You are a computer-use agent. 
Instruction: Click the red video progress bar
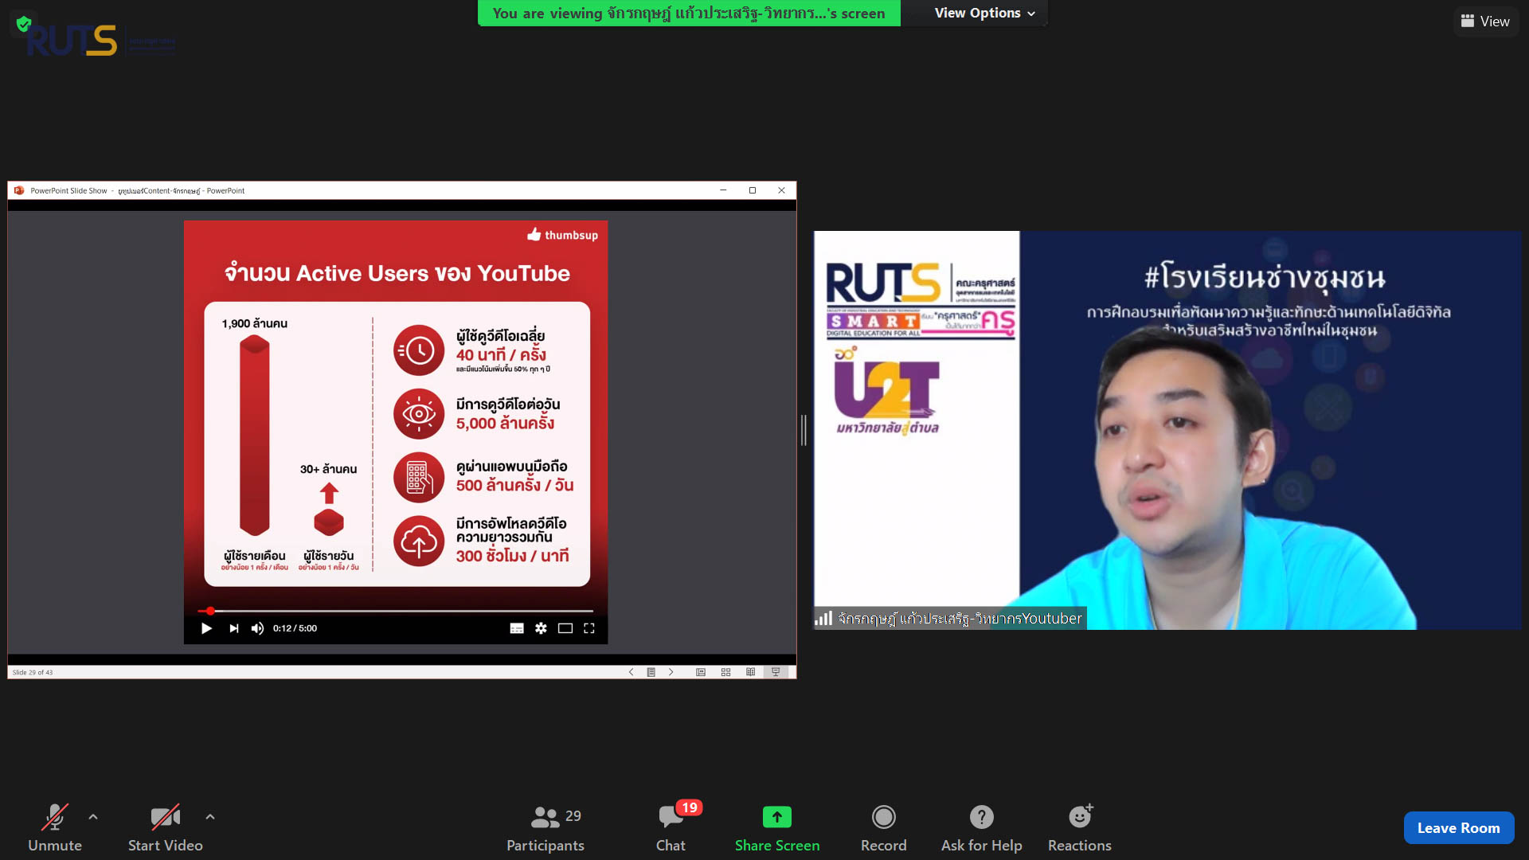click(395, 611)
